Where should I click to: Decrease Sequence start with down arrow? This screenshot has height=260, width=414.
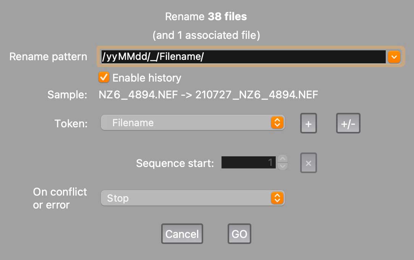[283, 167]
